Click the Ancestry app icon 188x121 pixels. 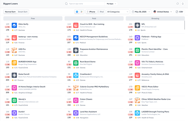[x=137, y=75]
